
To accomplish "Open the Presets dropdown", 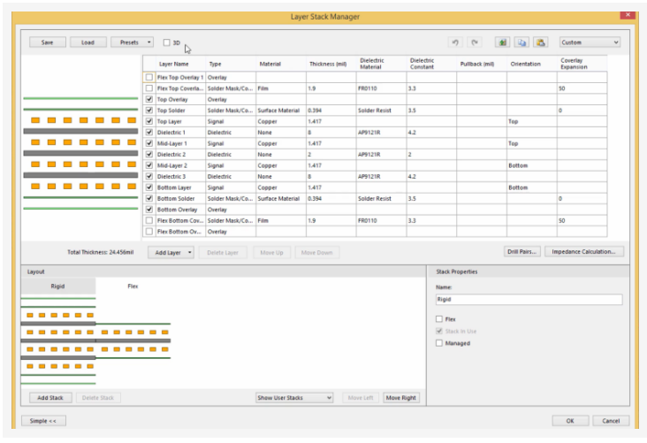I will [132, 42].
